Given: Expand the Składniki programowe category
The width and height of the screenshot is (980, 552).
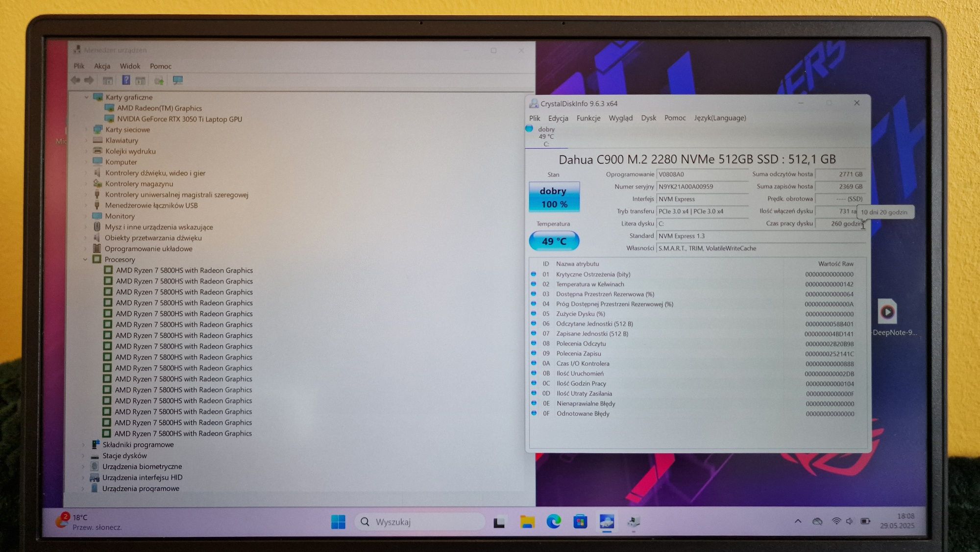Looking at the screenshot, I should (84, 445).
